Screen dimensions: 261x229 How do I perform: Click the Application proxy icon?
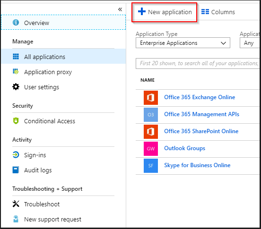16,72
